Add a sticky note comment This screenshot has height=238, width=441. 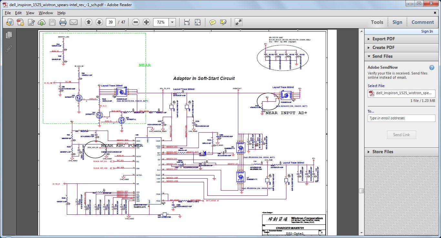tap(212, 22)
